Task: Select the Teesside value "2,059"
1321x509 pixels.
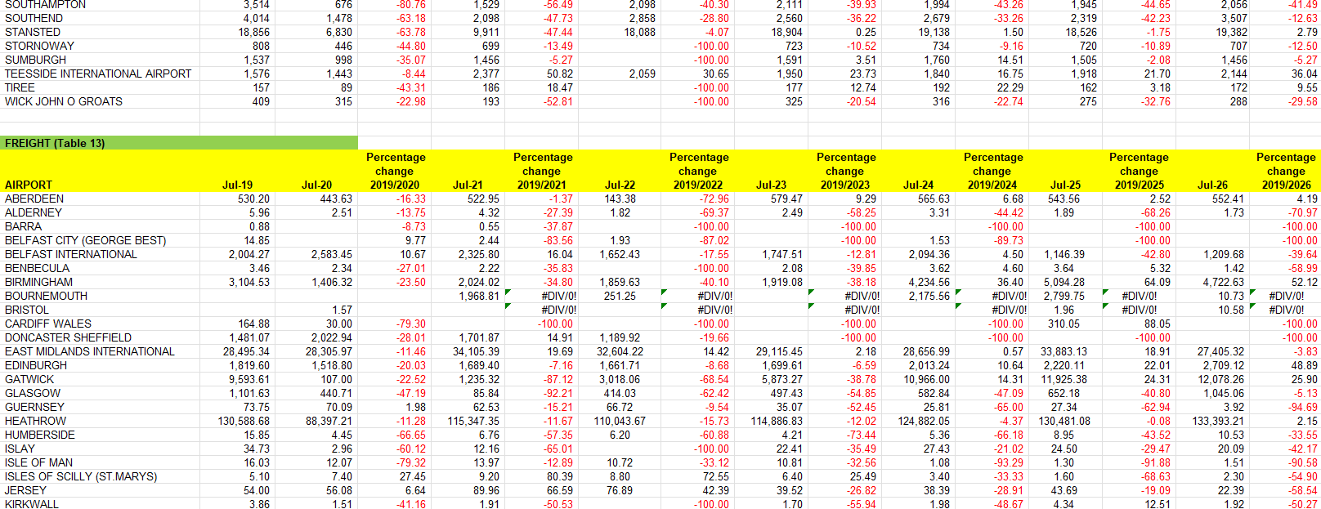Action: pos(643,74)
